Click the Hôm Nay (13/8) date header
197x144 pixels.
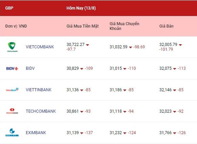(81, 8)
